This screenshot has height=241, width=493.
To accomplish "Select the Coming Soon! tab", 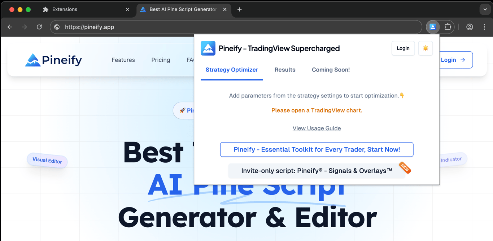I will click(x=331, y=70).
